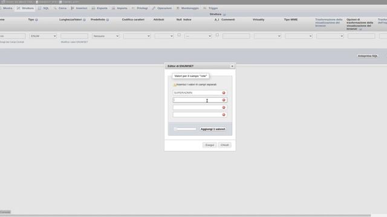Open the Esporta tab
This screenshot has height=217, width=387.
point(100,8)
